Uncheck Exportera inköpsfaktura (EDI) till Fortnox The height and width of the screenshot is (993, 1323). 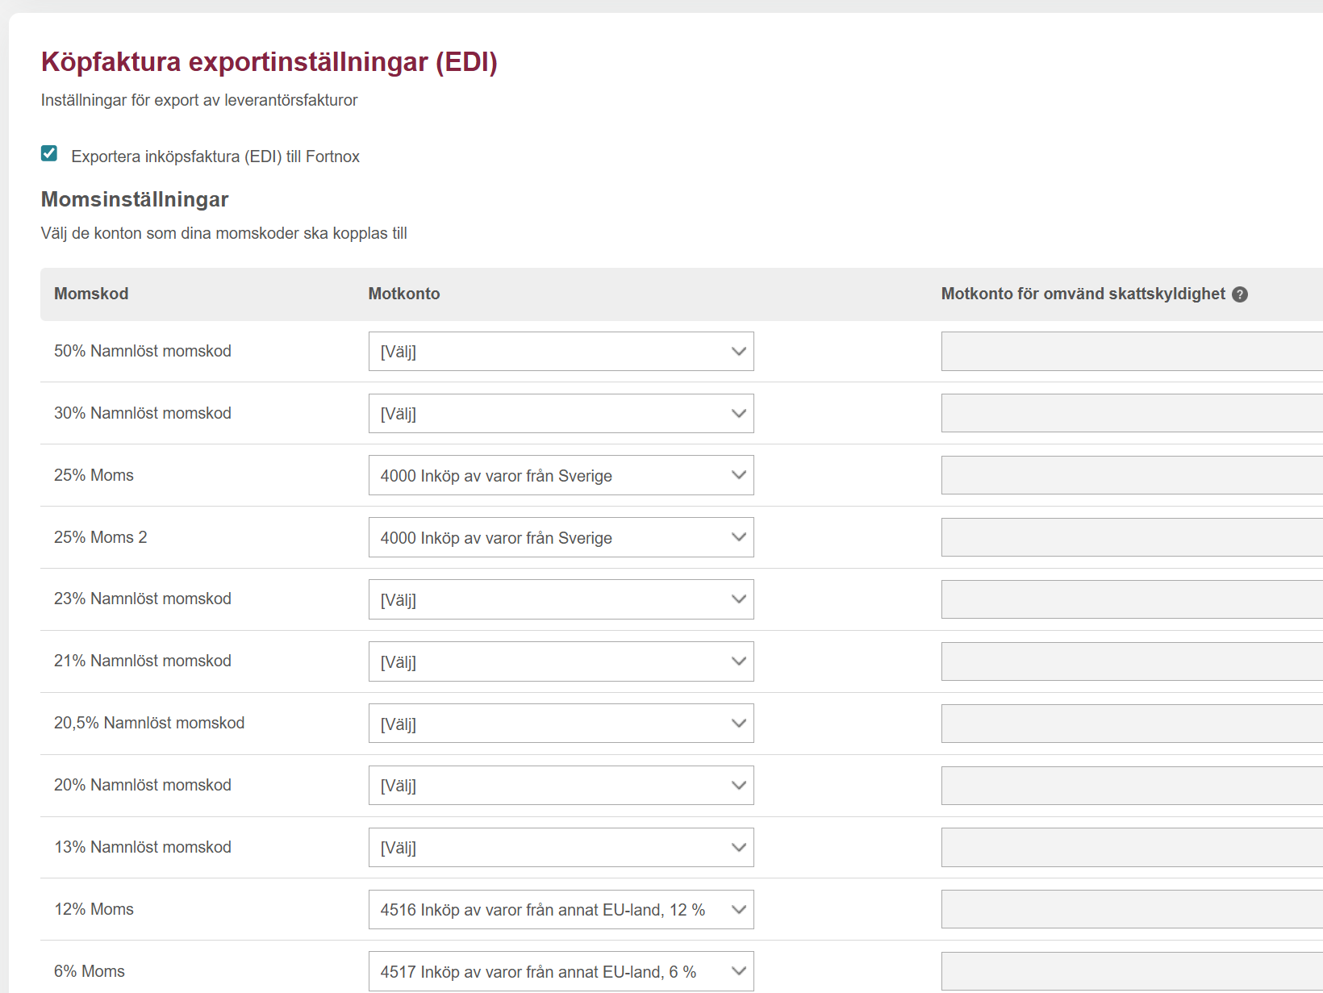(x=49, y=154)
